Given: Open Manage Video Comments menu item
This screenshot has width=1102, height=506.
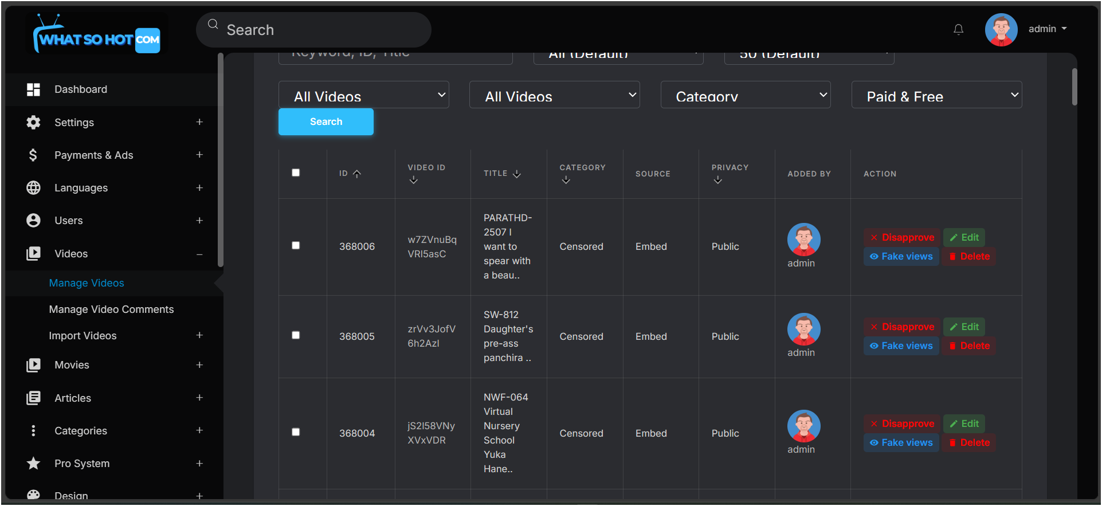Looking at the screenshot, I should point(111,309).
